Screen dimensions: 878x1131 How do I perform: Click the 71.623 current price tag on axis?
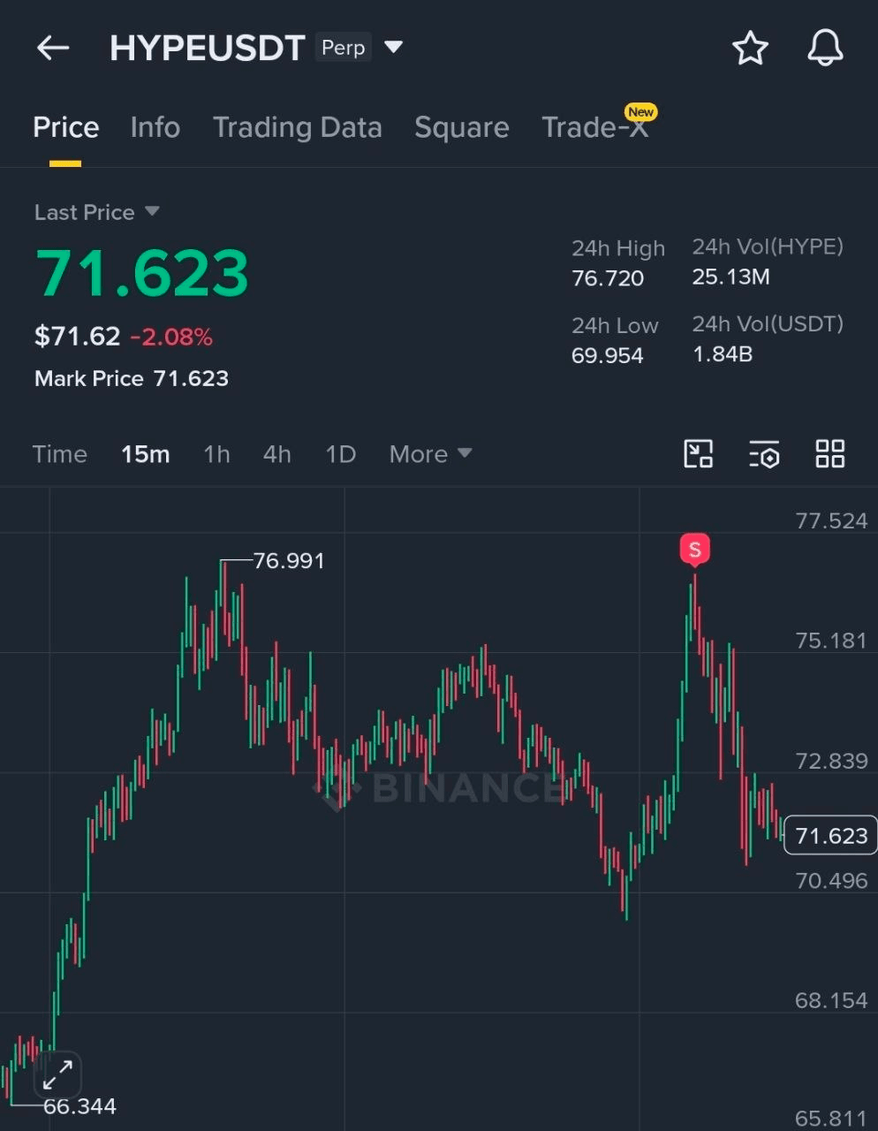830,836
